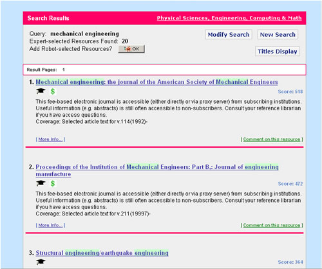Comment on this resource for result 2

coord(272,225)
